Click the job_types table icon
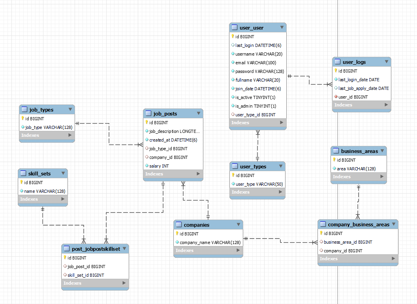The image size is (417, 304). click(x=24, y=109)
